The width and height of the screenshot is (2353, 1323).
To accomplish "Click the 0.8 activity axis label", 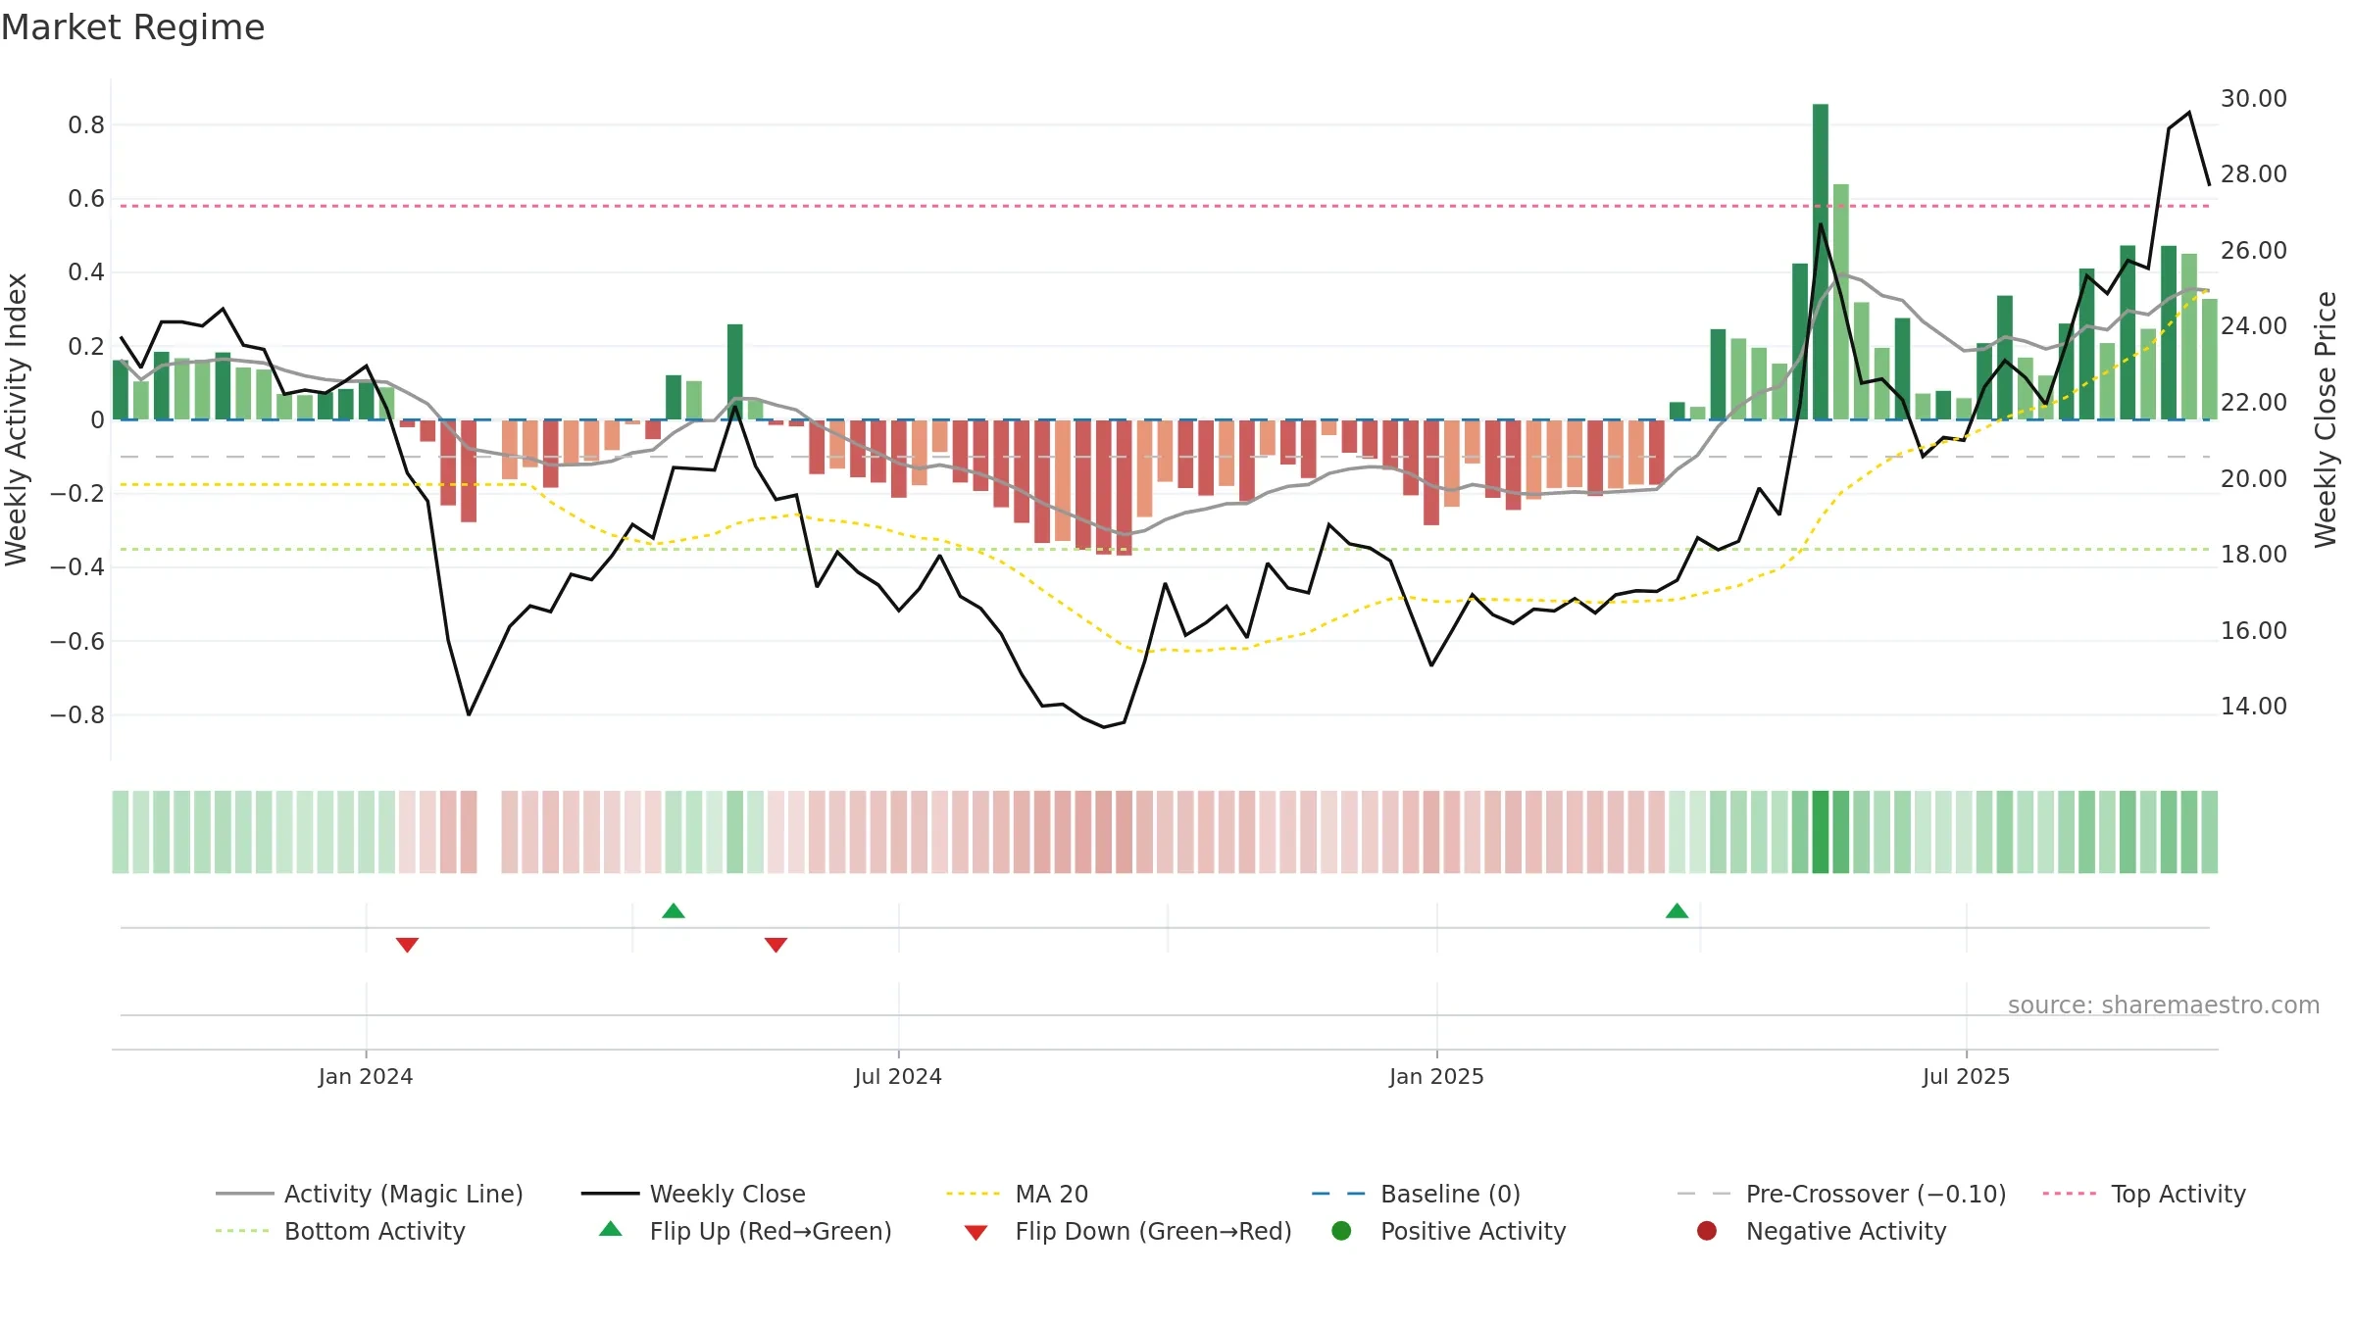I will 86,125.
